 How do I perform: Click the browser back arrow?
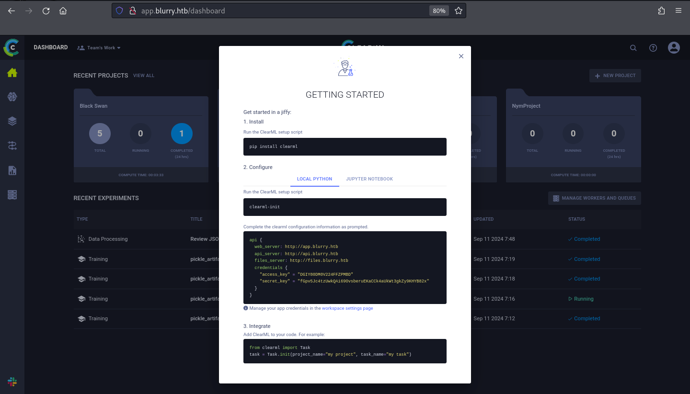coord(11,11)
